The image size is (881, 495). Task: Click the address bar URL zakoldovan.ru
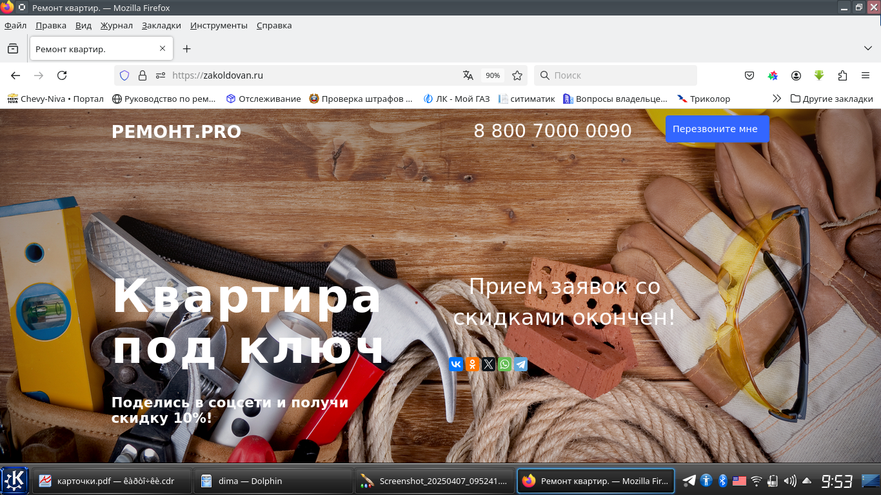pos(217,75)
